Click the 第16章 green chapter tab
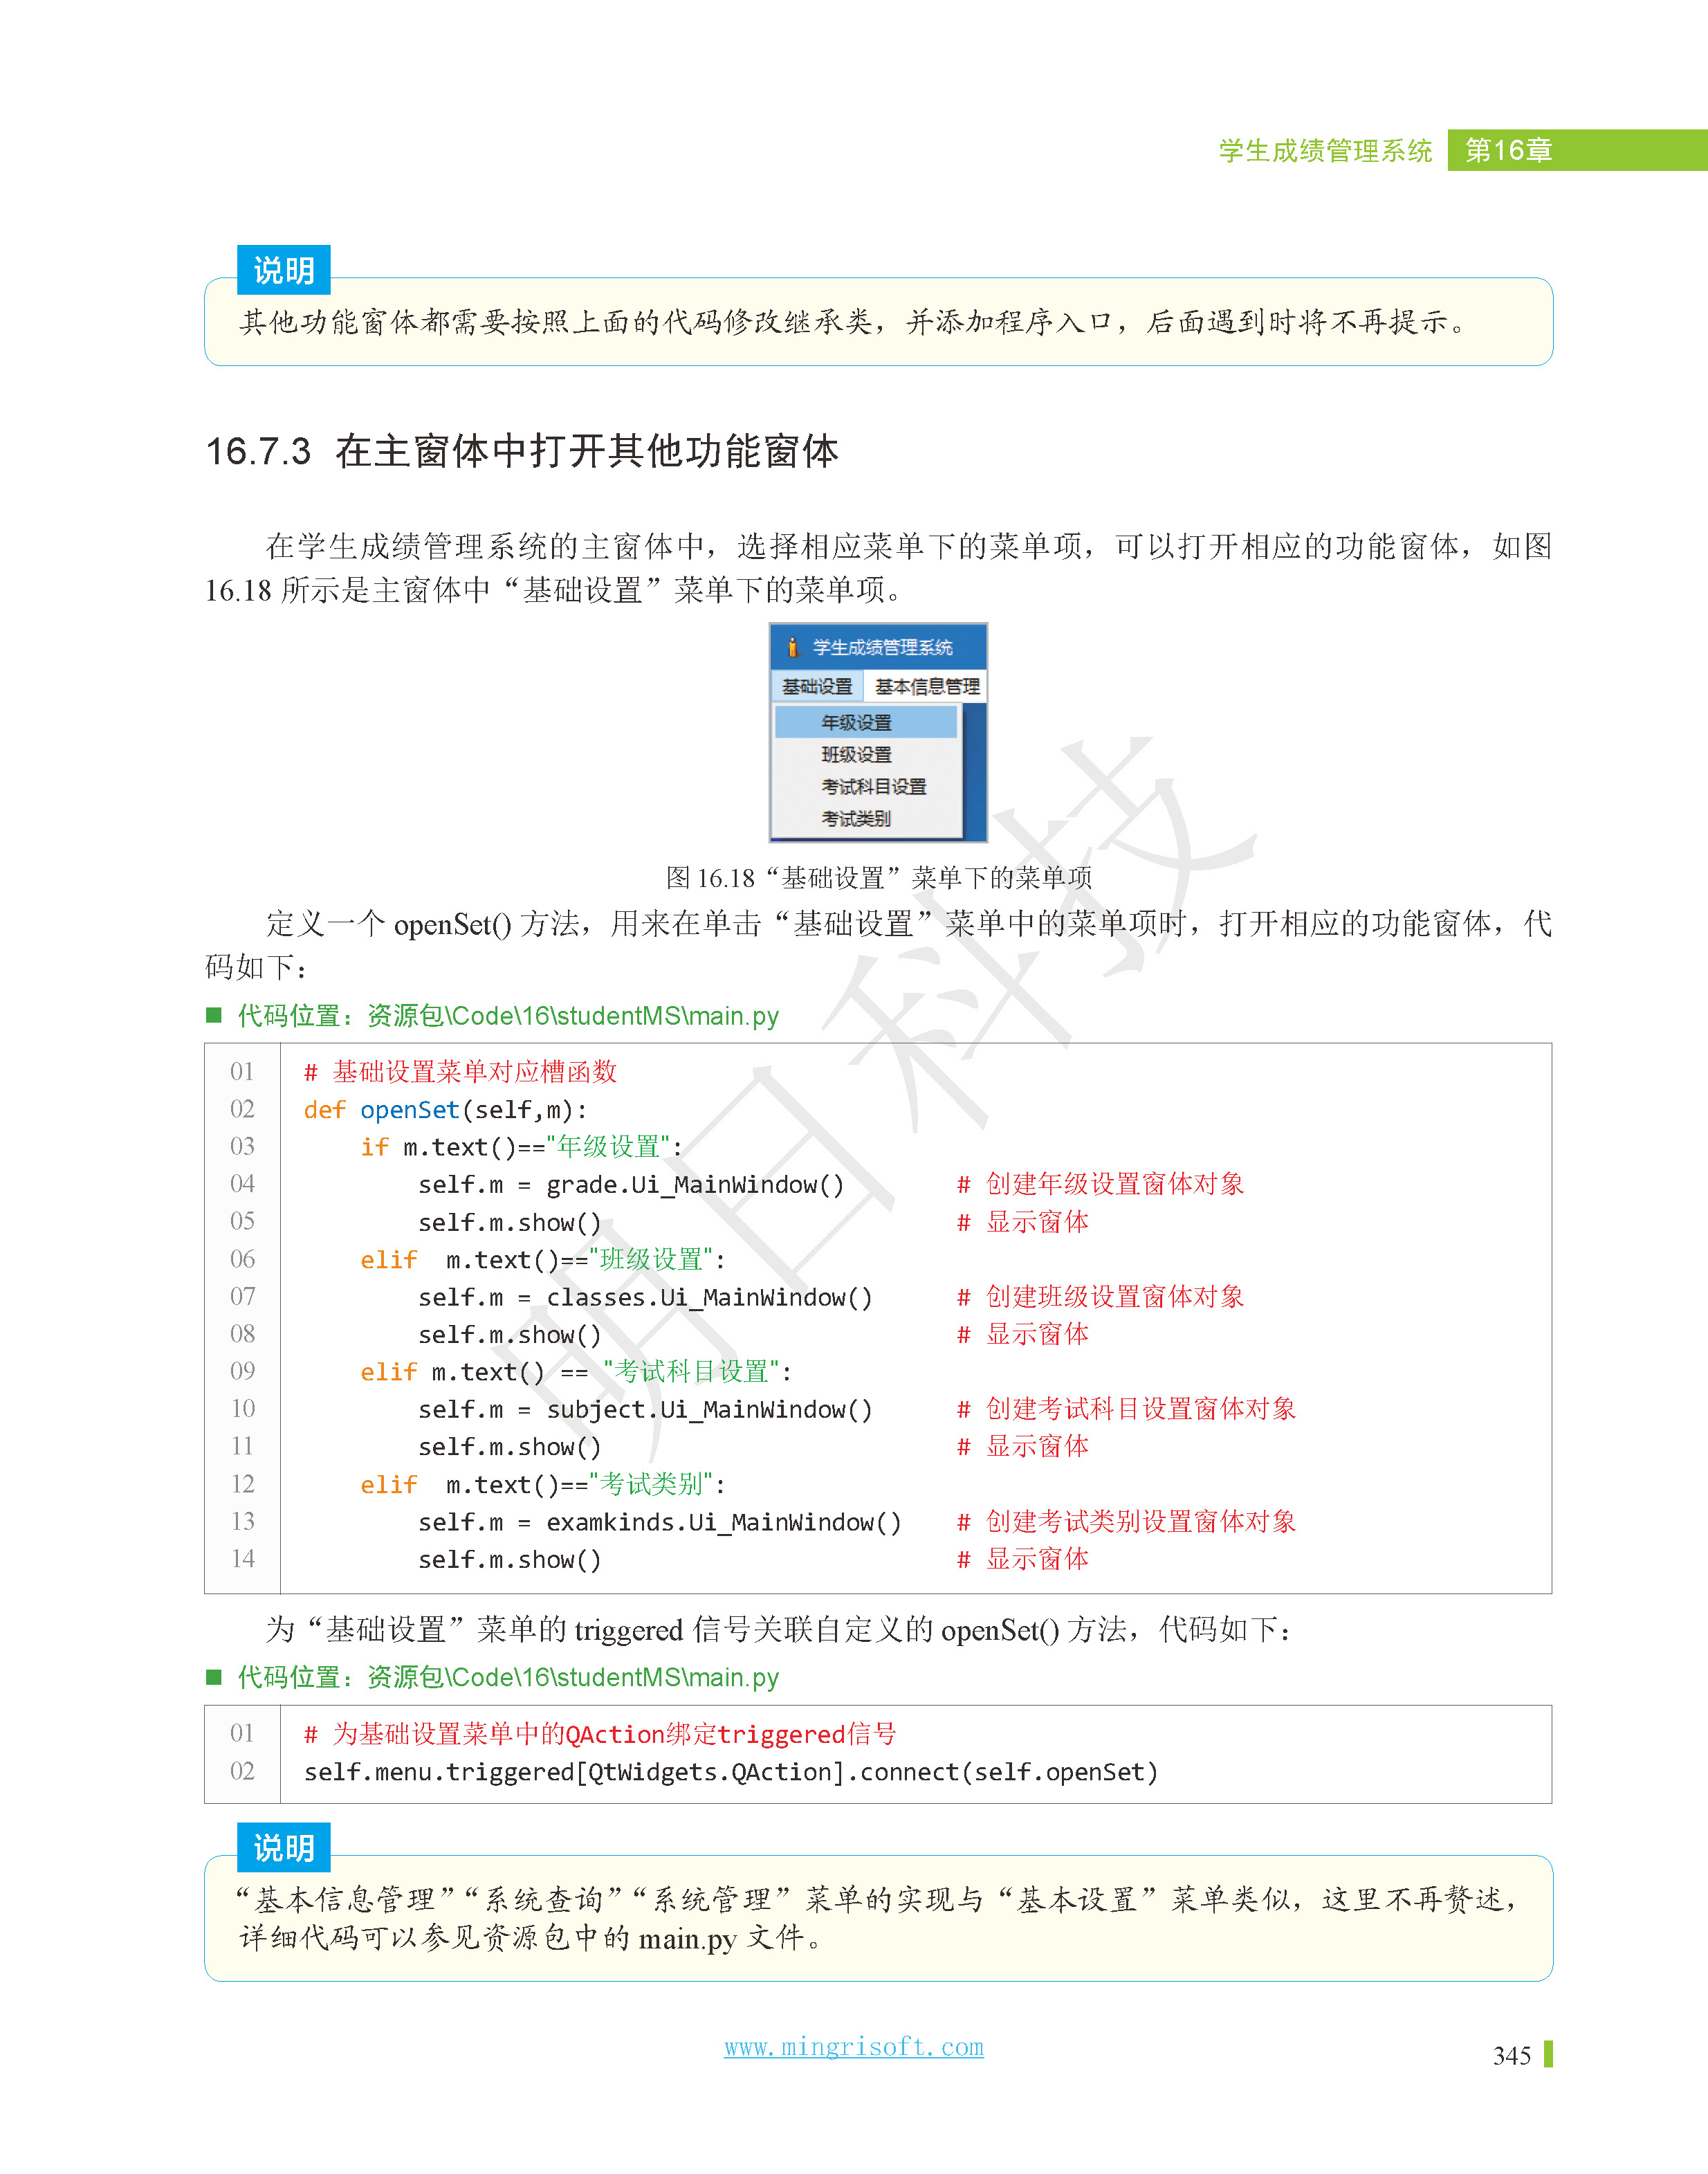This screenshot has width=1708, height=2174. tap(1508, 150)
